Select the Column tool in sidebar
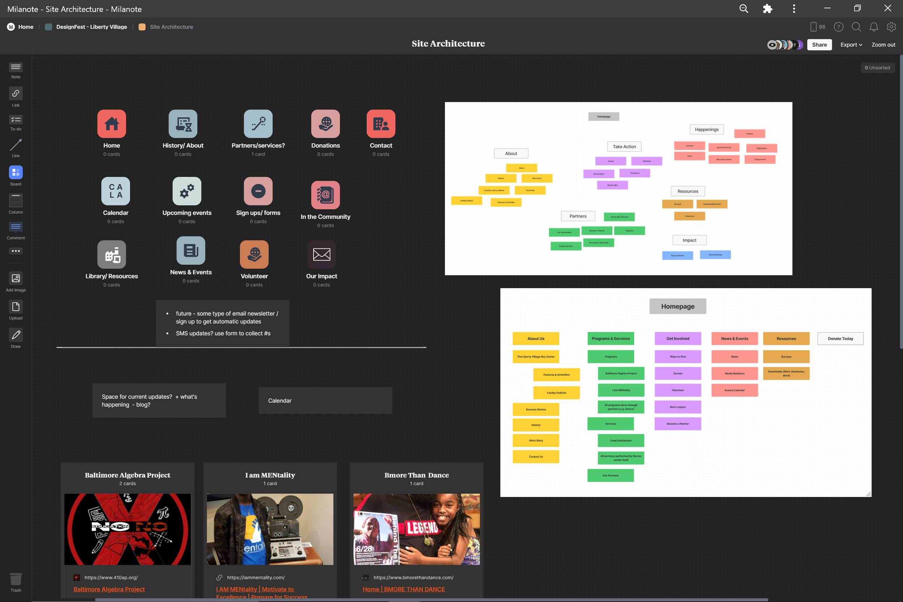The image size is (903, 602). 16,203
